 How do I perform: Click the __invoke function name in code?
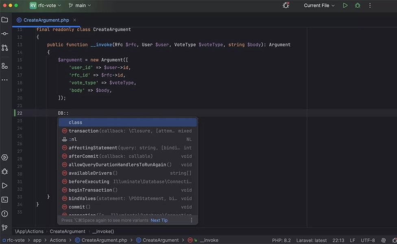(x=101, y=45)
